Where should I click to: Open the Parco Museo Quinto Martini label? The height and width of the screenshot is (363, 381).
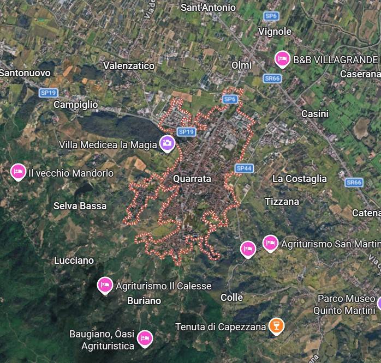(x=344, y=305)
